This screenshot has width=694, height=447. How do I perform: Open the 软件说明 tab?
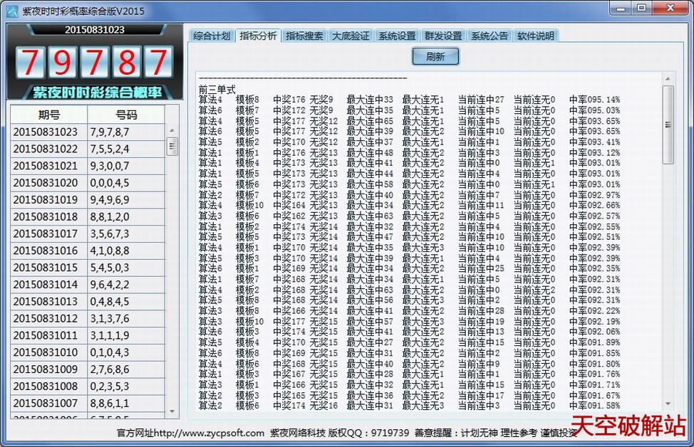pos(536,36)
